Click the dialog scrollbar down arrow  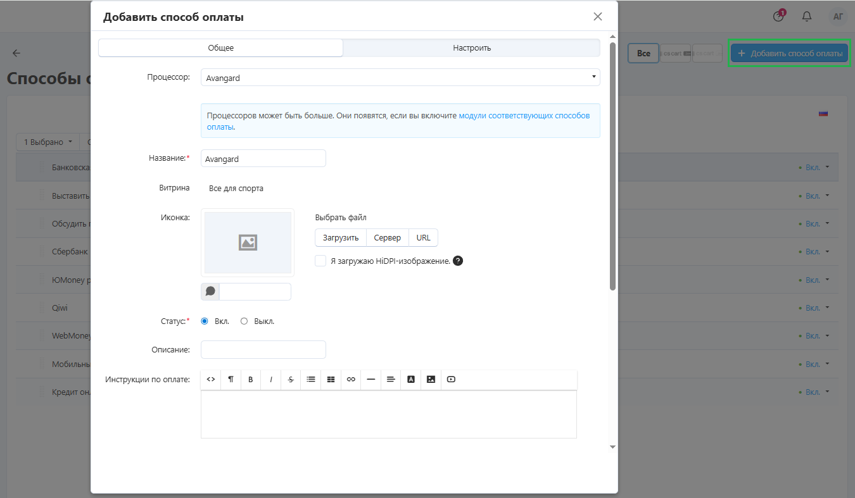pos(612,447)
